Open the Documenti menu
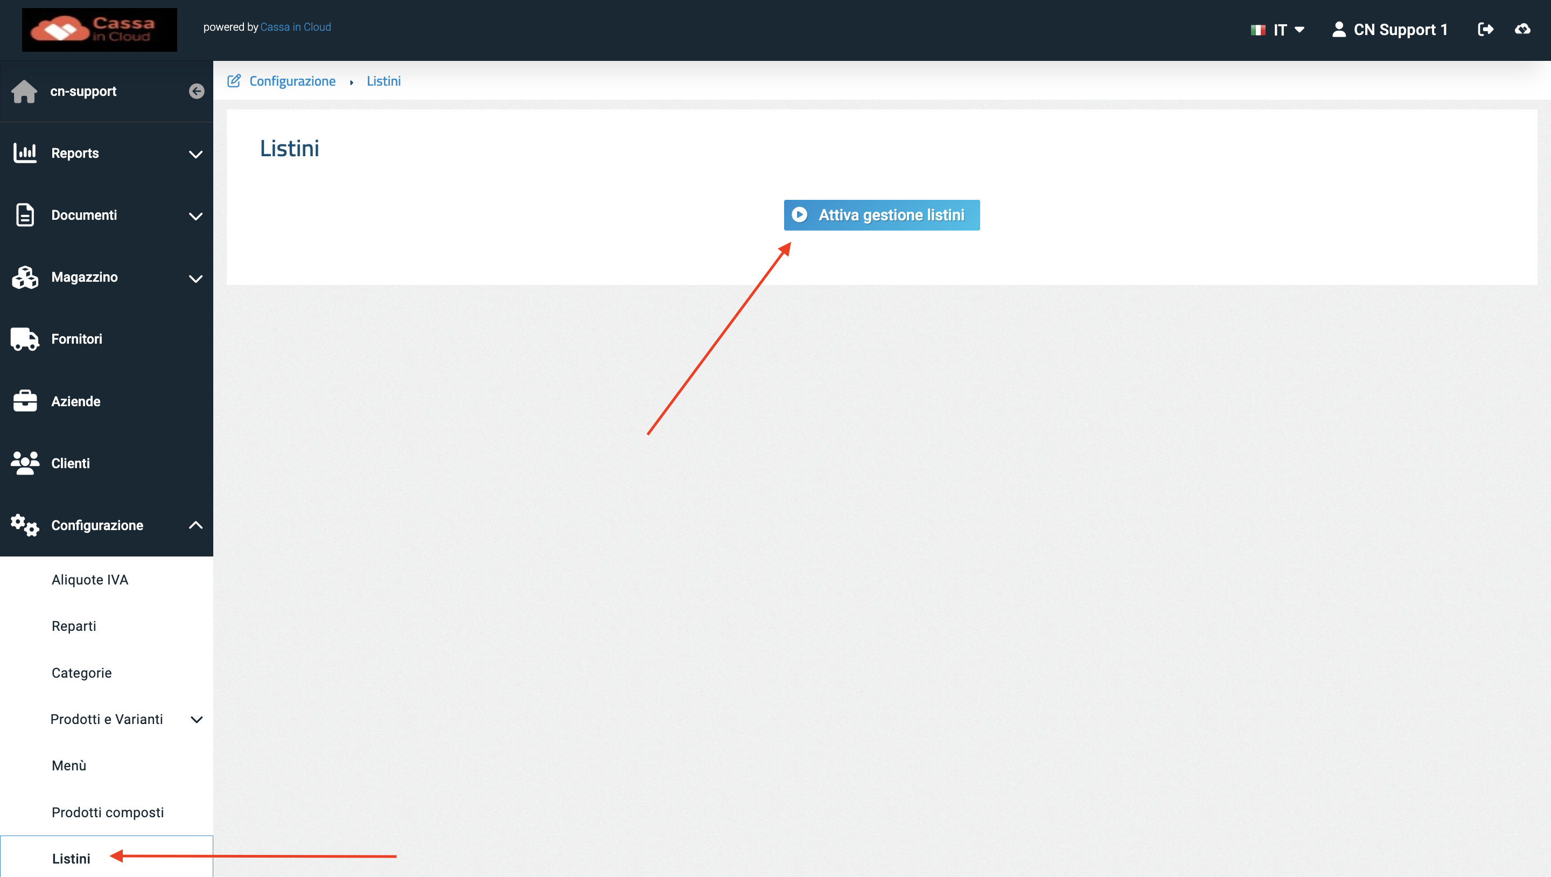The width and height of the screenshot is (1551, 877). pos(83,215)
